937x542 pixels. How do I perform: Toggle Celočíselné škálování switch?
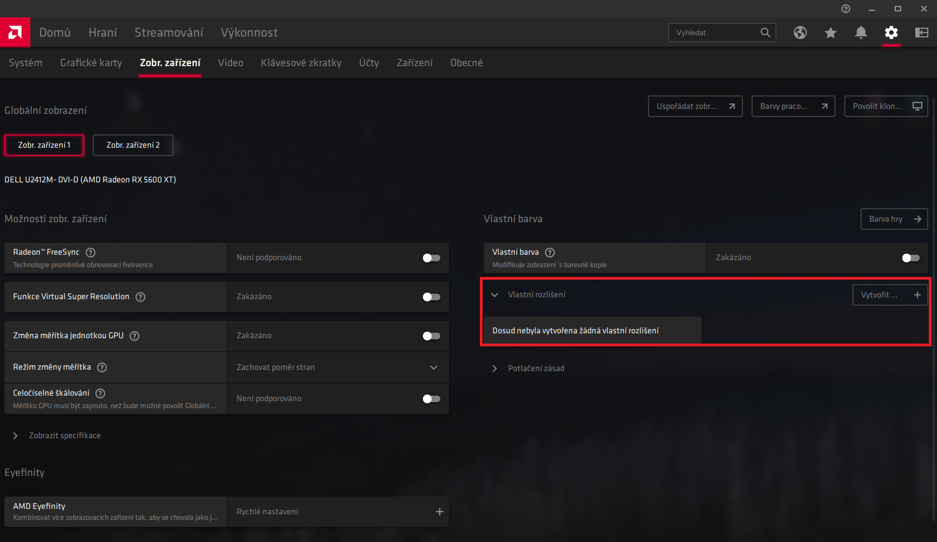(x=432, y=399)
